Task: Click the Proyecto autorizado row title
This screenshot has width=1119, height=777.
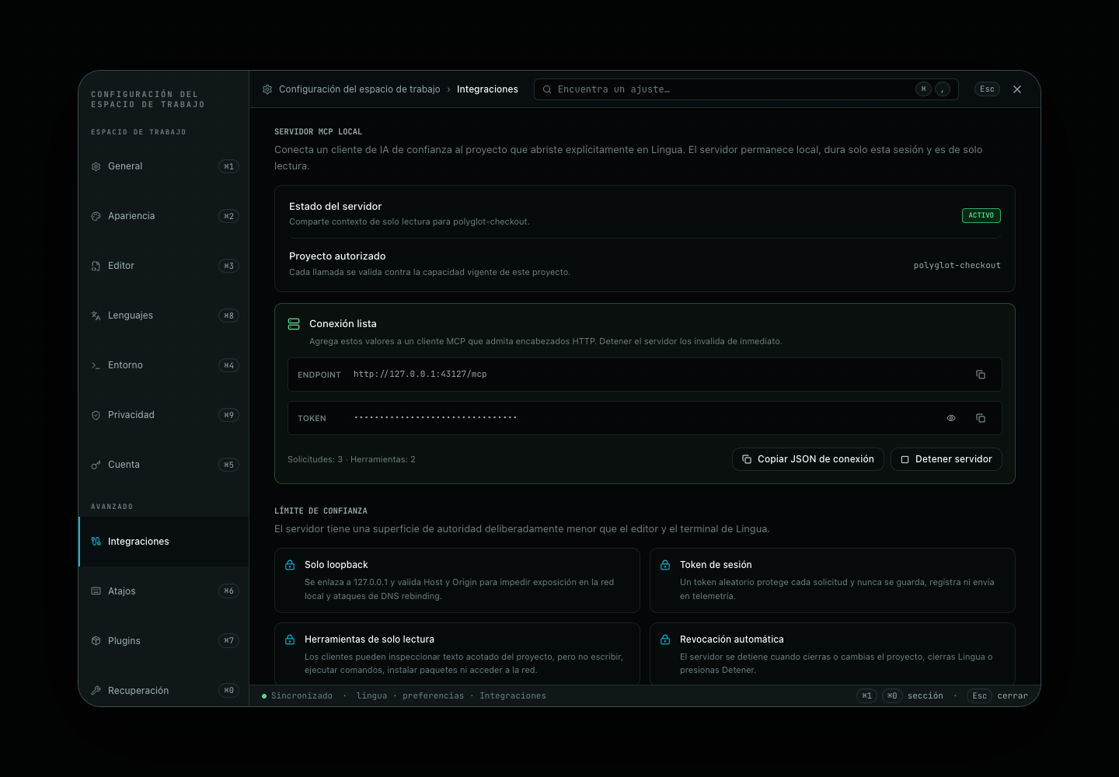Action: (337, 256)
